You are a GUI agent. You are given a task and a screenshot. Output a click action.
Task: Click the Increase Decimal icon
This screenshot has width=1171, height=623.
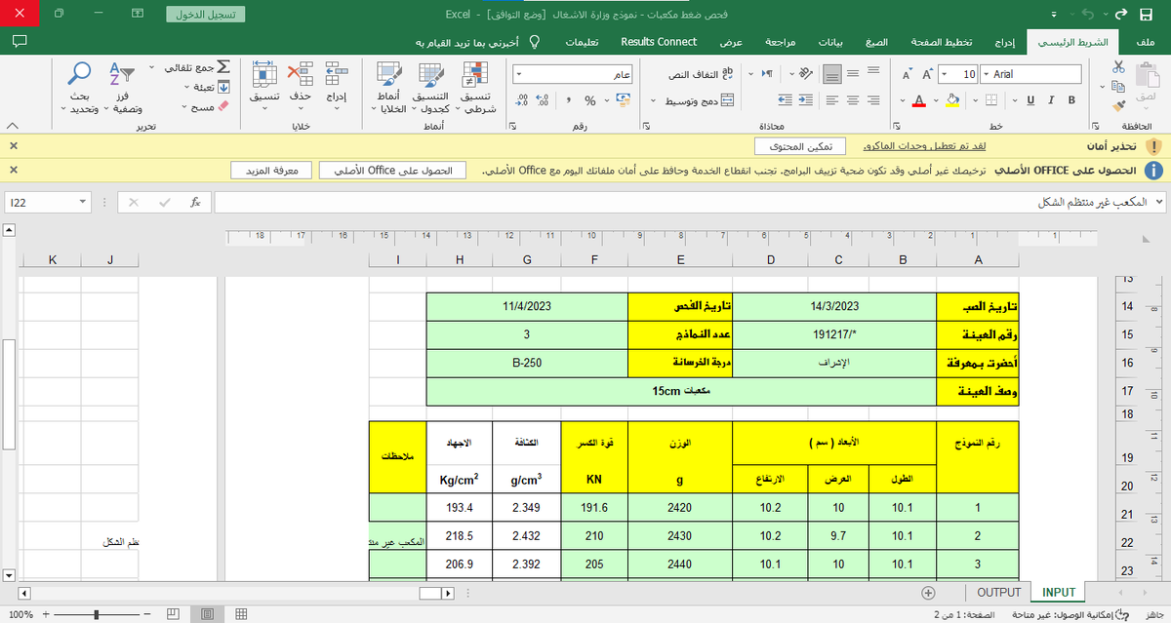pyautogui.click(x=542, y=100)
